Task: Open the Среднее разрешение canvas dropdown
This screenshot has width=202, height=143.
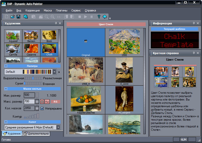Action: (58, 127)
